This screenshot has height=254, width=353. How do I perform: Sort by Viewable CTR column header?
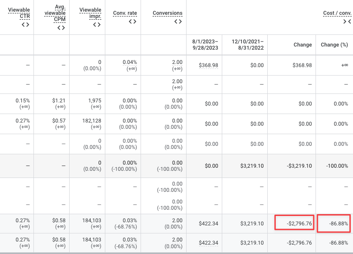coord(19,13)
